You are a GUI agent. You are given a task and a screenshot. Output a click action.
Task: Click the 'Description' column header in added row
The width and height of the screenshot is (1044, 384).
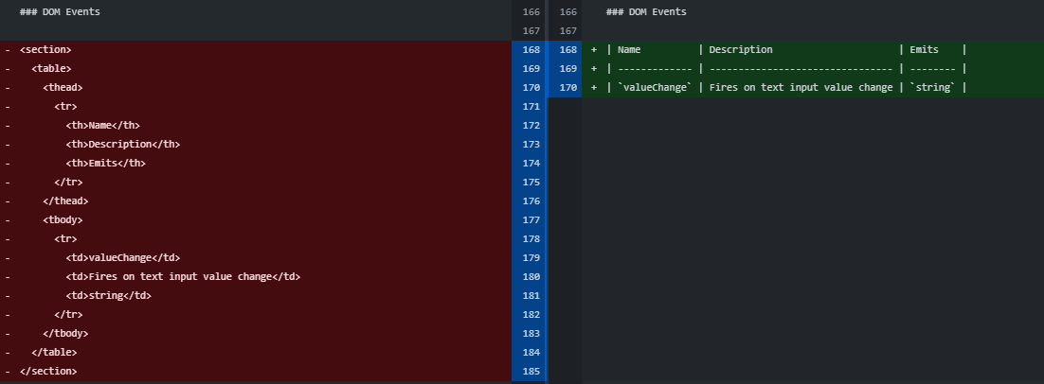741,50
